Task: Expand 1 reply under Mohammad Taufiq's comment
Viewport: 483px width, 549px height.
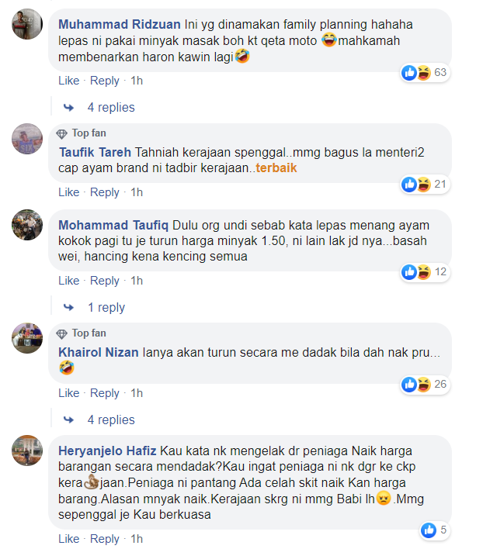Action: 106,307
